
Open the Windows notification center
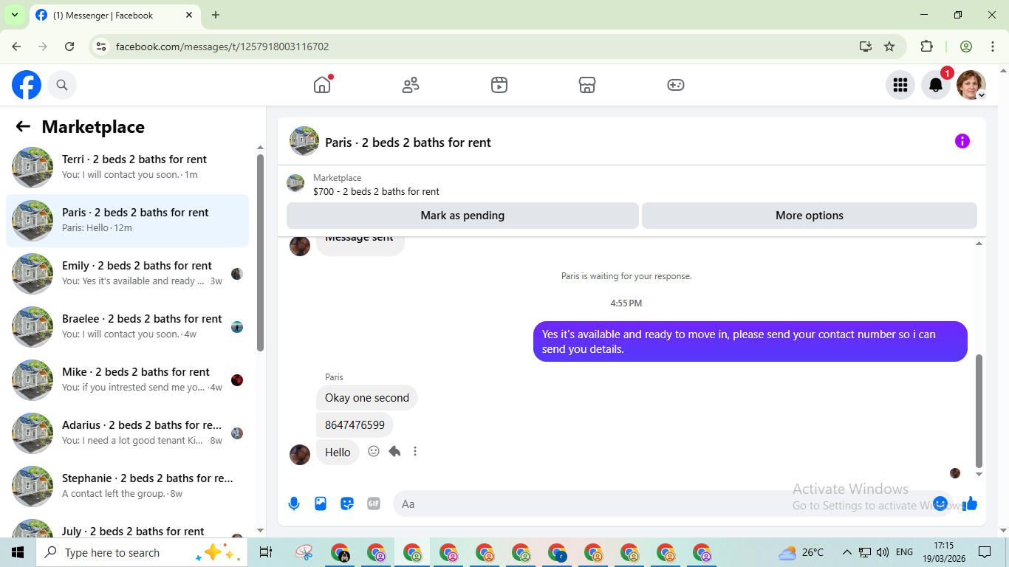click(x=985, y=552)
